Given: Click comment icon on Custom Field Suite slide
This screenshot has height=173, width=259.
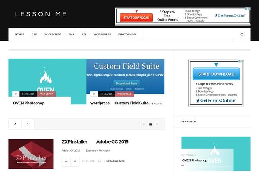Looking at the screenshot, I should (94, 94).
